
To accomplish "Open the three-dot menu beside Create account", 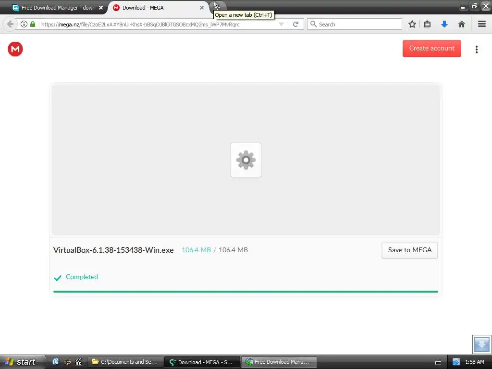I will [476, 49].
